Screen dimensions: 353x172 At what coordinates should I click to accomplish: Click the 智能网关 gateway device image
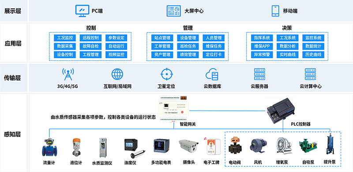click(x=173, y=109)
